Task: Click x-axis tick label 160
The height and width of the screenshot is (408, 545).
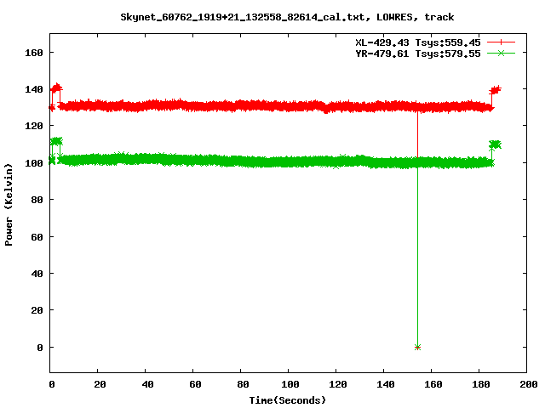Action: coord(433,384)
